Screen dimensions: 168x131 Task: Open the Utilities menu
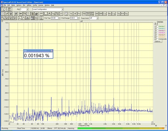(29, 5)
